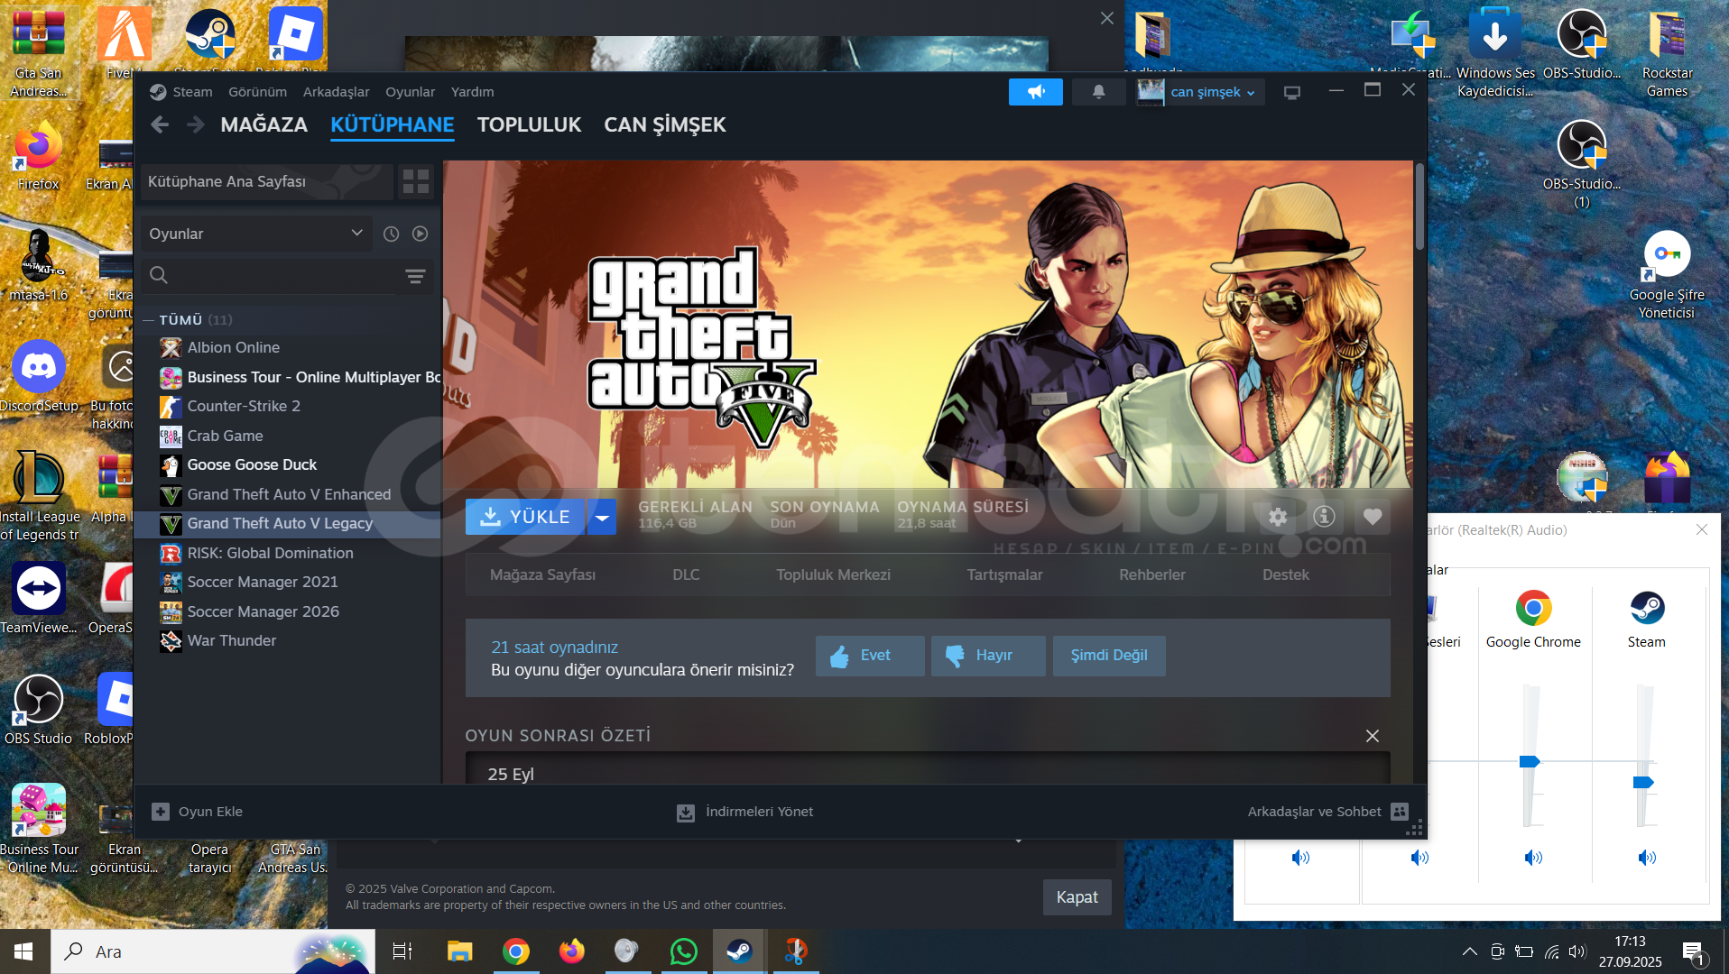Open the Topluluk Merkezi link
Screen dimensions: 1729x974
833,574
